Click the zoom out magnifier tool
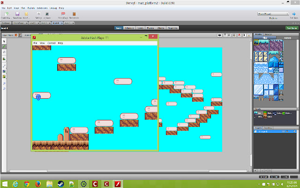The height and width of the screenshot is (188, 300). [4, 89]
